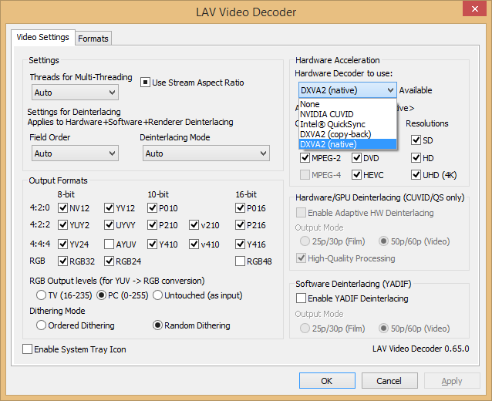This screenshot has width=492, height=401.
Task: Select PC (0-255) RGB output level
Action: pos(101,295)
